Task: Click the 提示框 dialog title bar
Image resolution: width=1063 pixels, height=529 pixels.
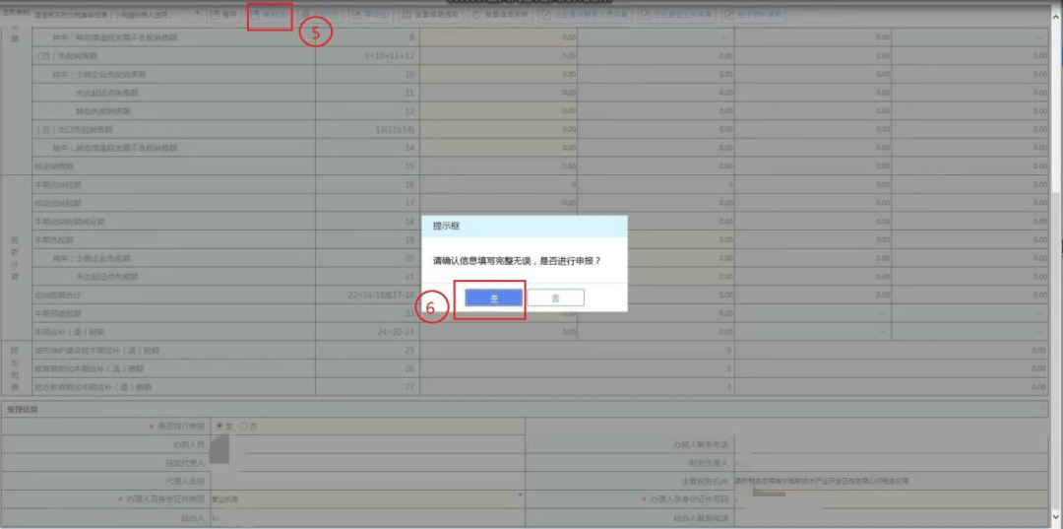Action: 524,227
